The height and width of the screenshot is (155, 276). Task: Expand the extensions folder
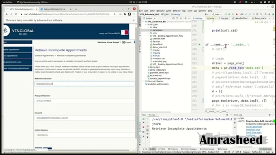[148, 30]
